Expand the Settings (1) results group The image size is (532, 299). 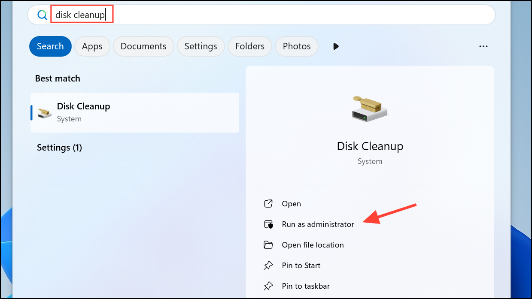coord(59,148)
